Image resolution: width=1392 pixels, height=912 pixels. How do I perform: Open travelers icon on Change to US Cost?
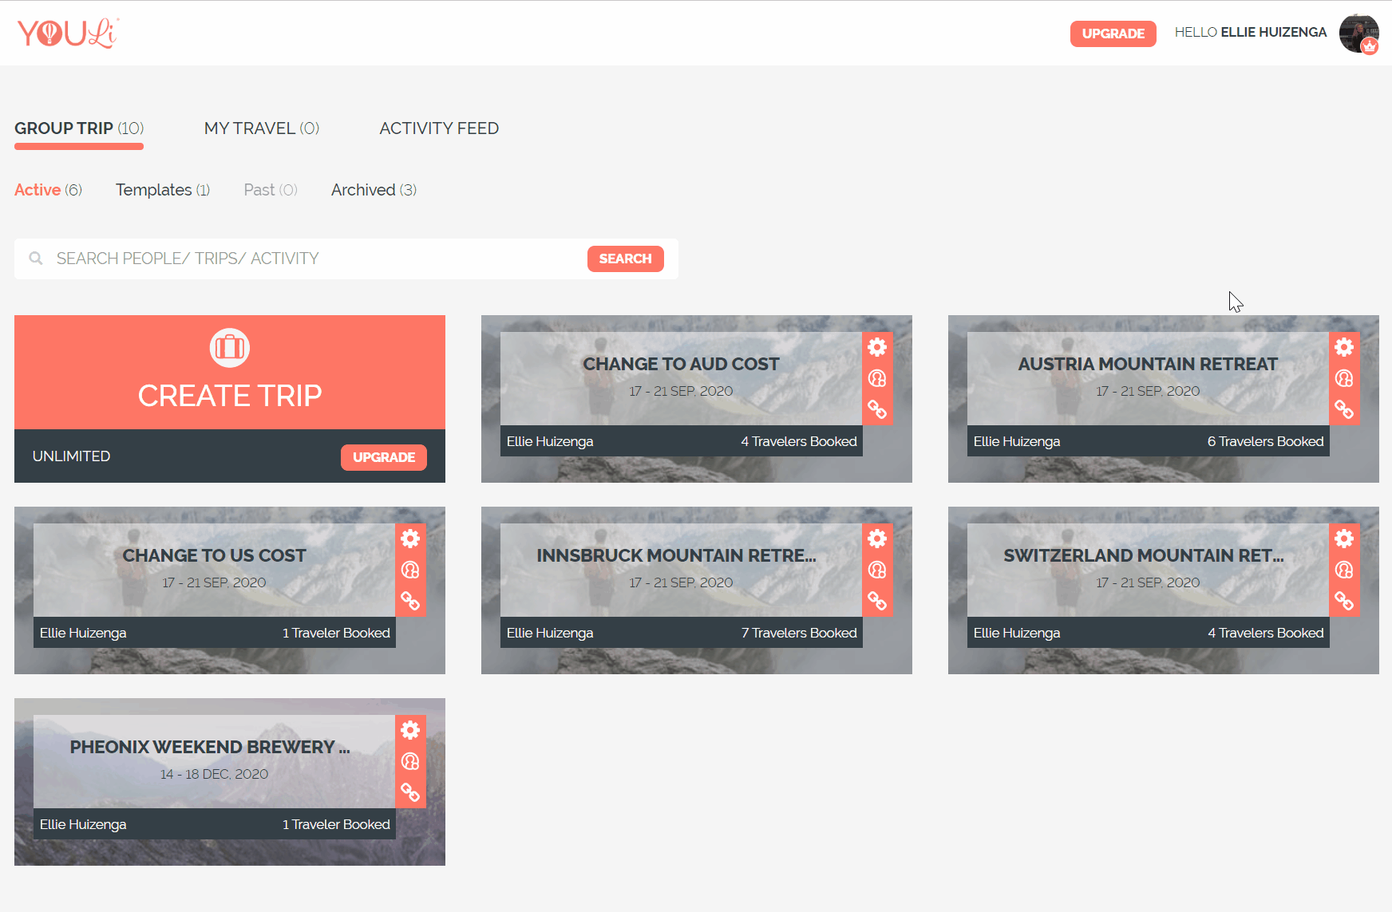(x=410, y=570)
